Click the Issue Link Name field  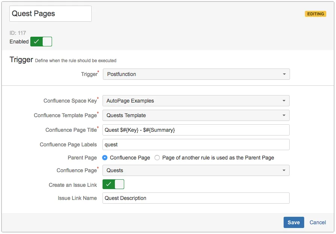click(196, 198)
